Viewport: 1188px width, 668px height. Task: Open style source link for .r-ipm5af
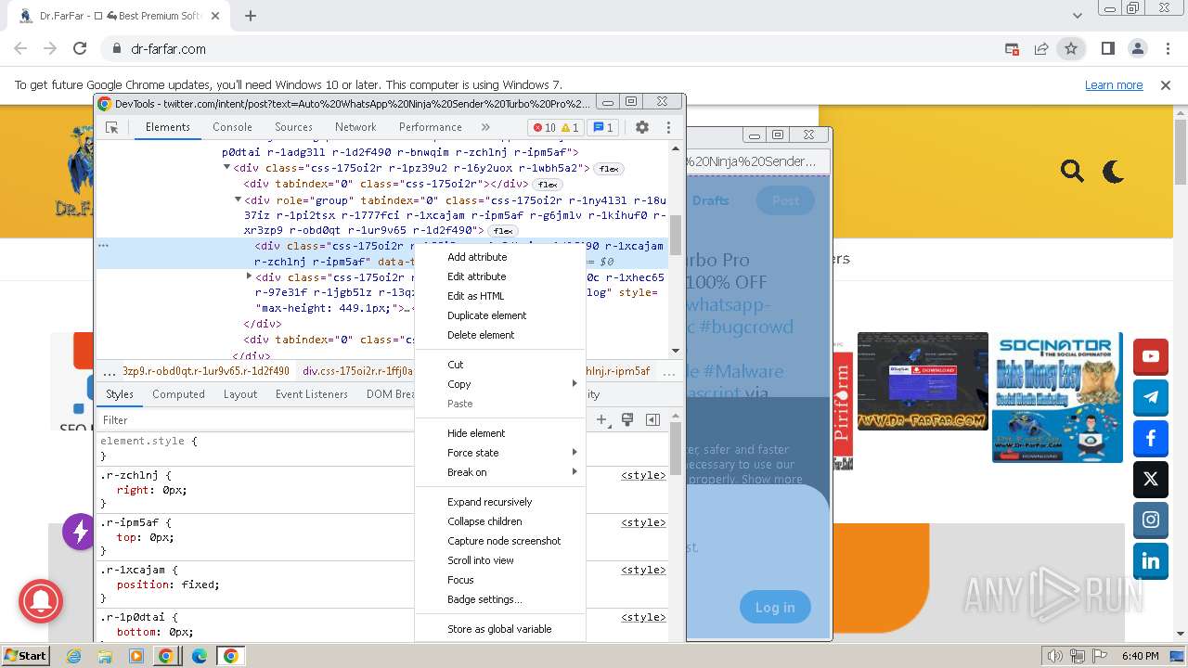pos(643,522)
